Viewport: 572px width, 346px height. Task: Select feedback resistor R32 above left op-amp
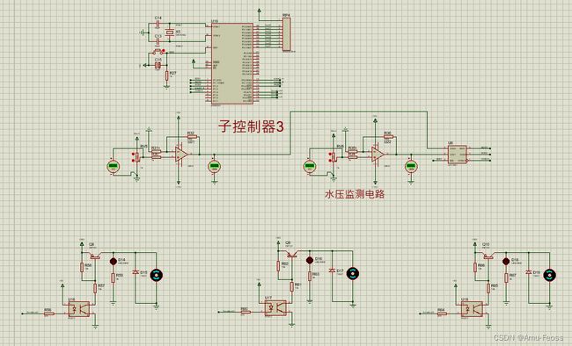(x=192, y=137)
